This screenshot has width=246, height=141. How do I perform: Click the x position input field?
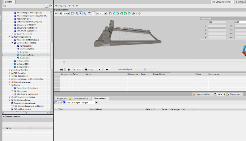click(217, 26)
